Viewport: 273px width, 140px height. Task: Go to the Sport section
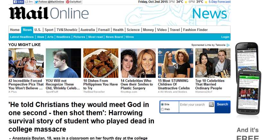[x=49, y=30]
